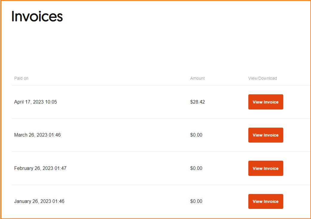The height and width of the screenshot is (219, 311).
Task: Click the $0.00 amount for January 26
Action: click(196, 201)
